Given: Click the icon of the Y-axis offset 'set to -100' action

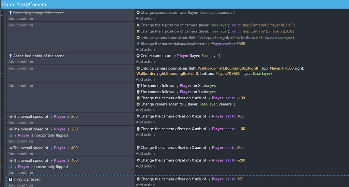Looking at the screenshot, I should tap(138, 98).
